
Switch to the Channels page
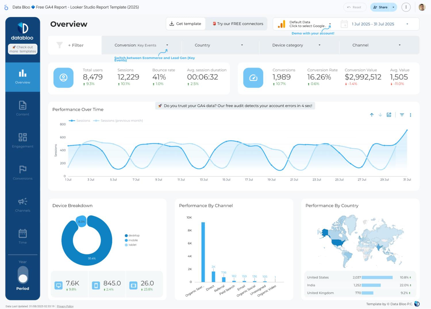coord(23,204)
